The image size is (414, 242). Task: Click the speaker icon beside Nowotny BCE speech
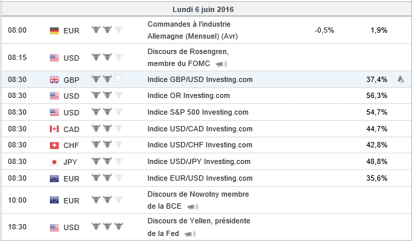[193, 207]
